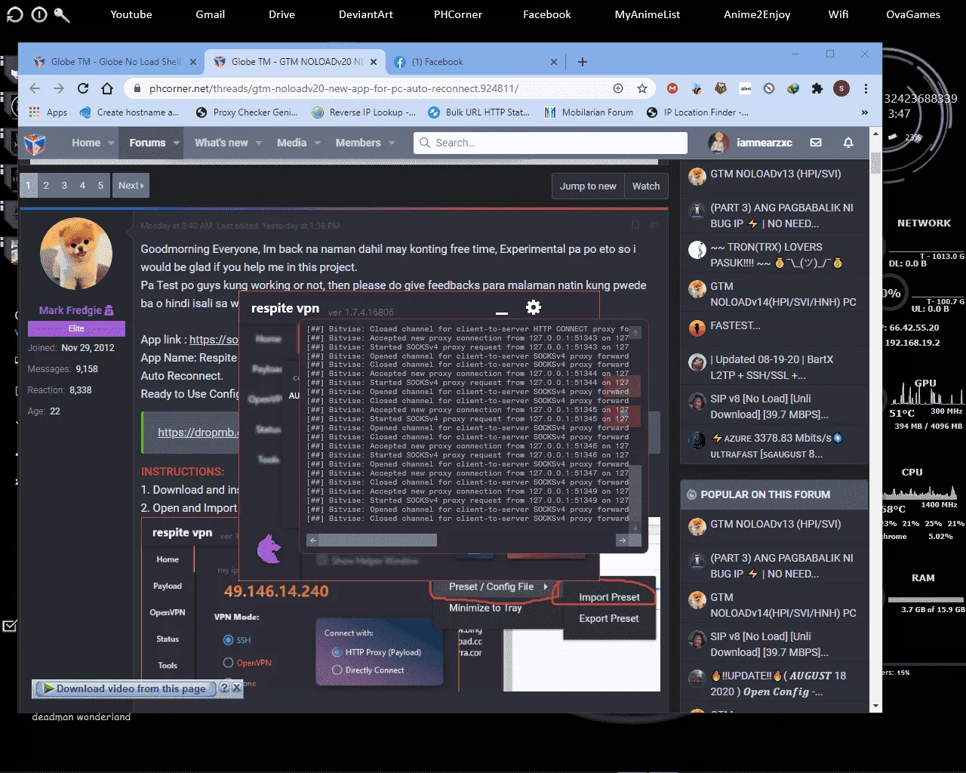Open the forum alerts bell
The height and width of the screenshot is (773, 966).
point(848,143)
